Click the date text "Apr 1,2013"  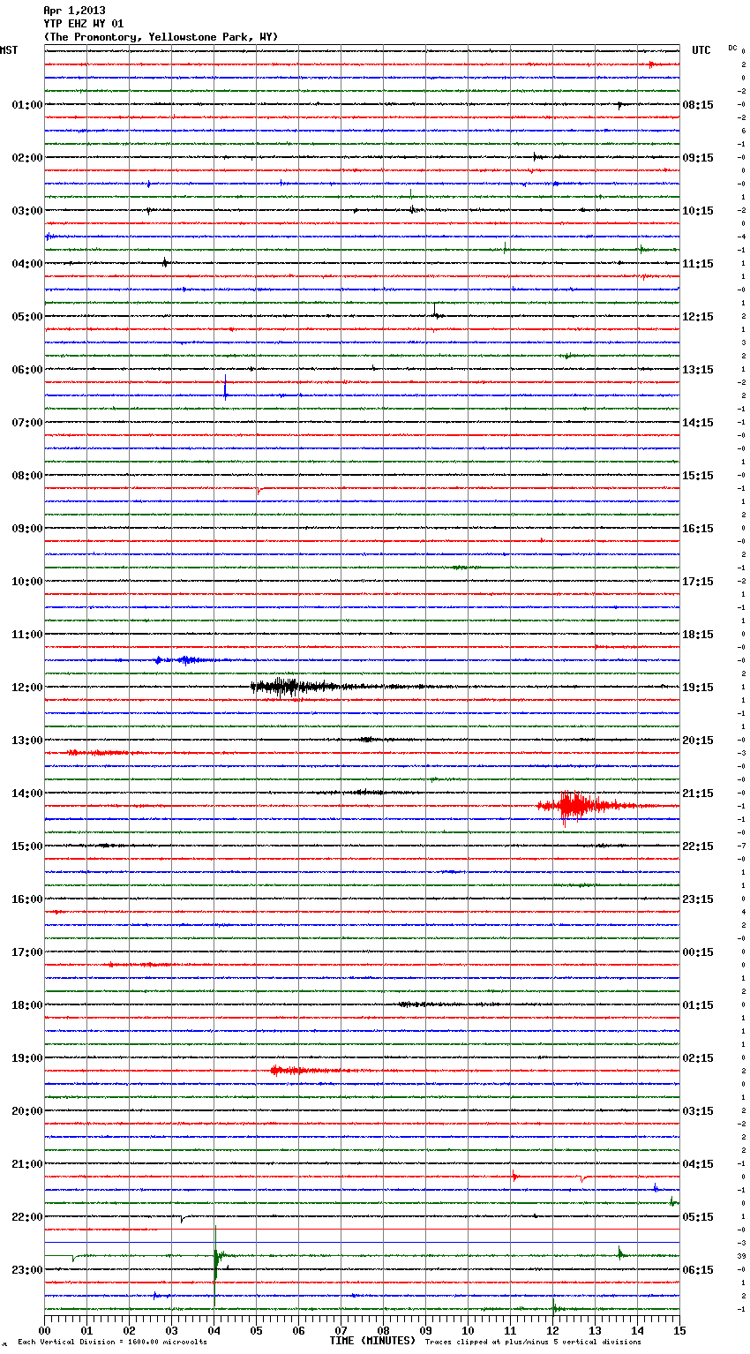pos(74,11)
